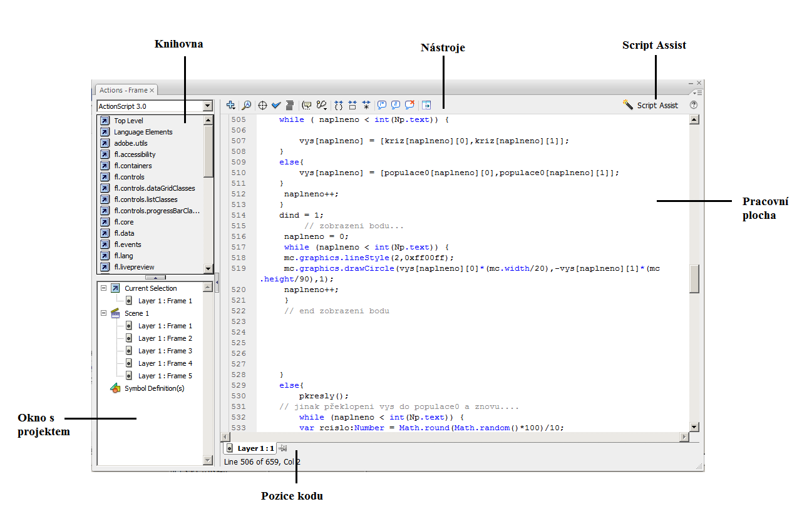Open the Find magnifier tool

(246, 106)
